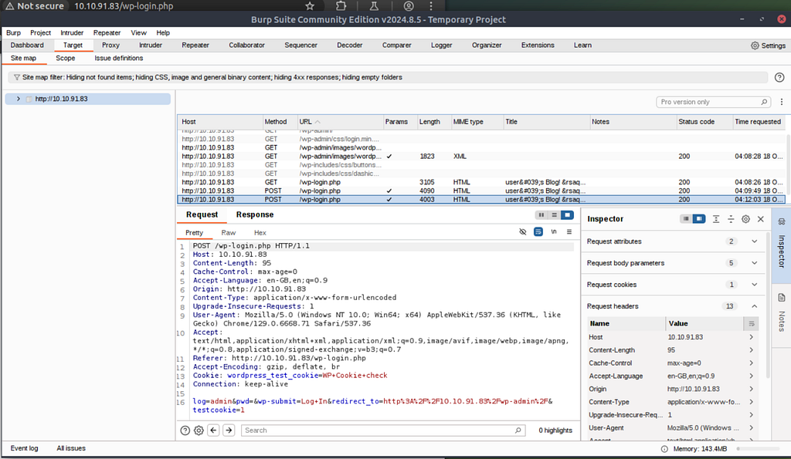Image resolution: width=791 pixels, height=459 pixels.
Task: Click memory usage bar in status bar
Action: click(759, 449)
